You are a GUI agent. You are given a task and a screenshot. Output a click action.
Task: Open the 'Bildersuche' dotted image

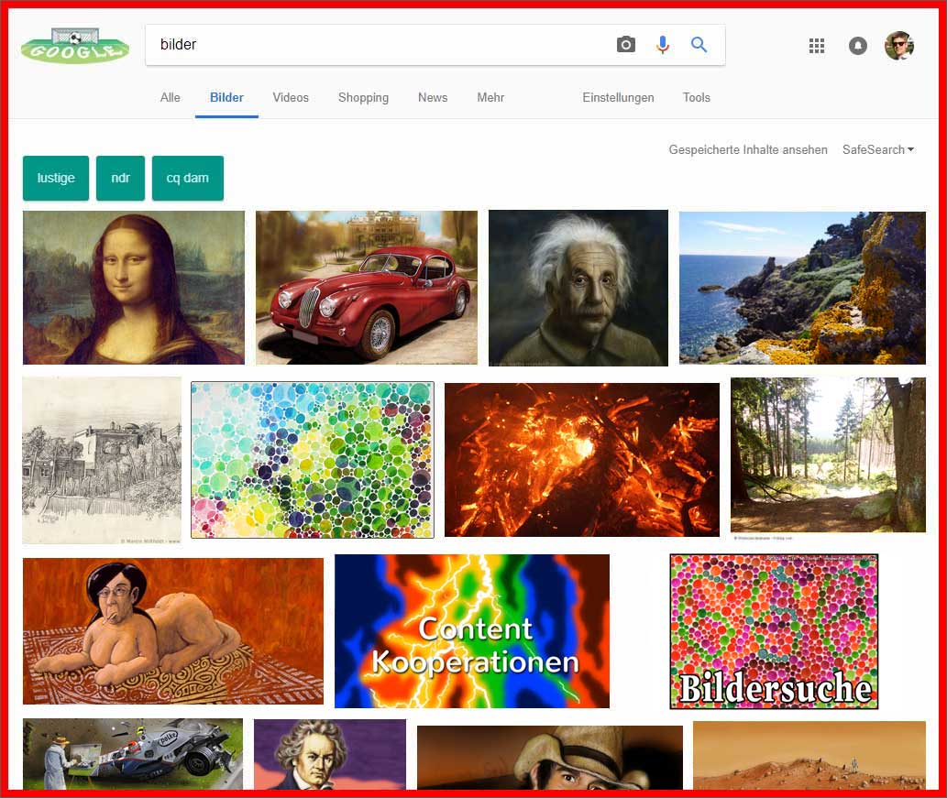775,631
